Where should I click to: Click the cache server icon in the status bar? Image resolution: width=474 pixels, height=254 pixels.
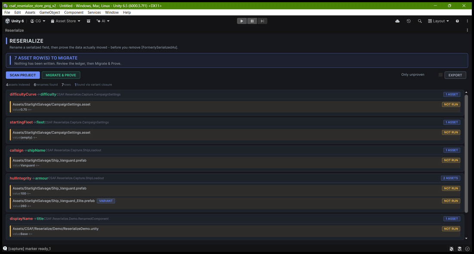pyautogui.click(x=459, y=249)
